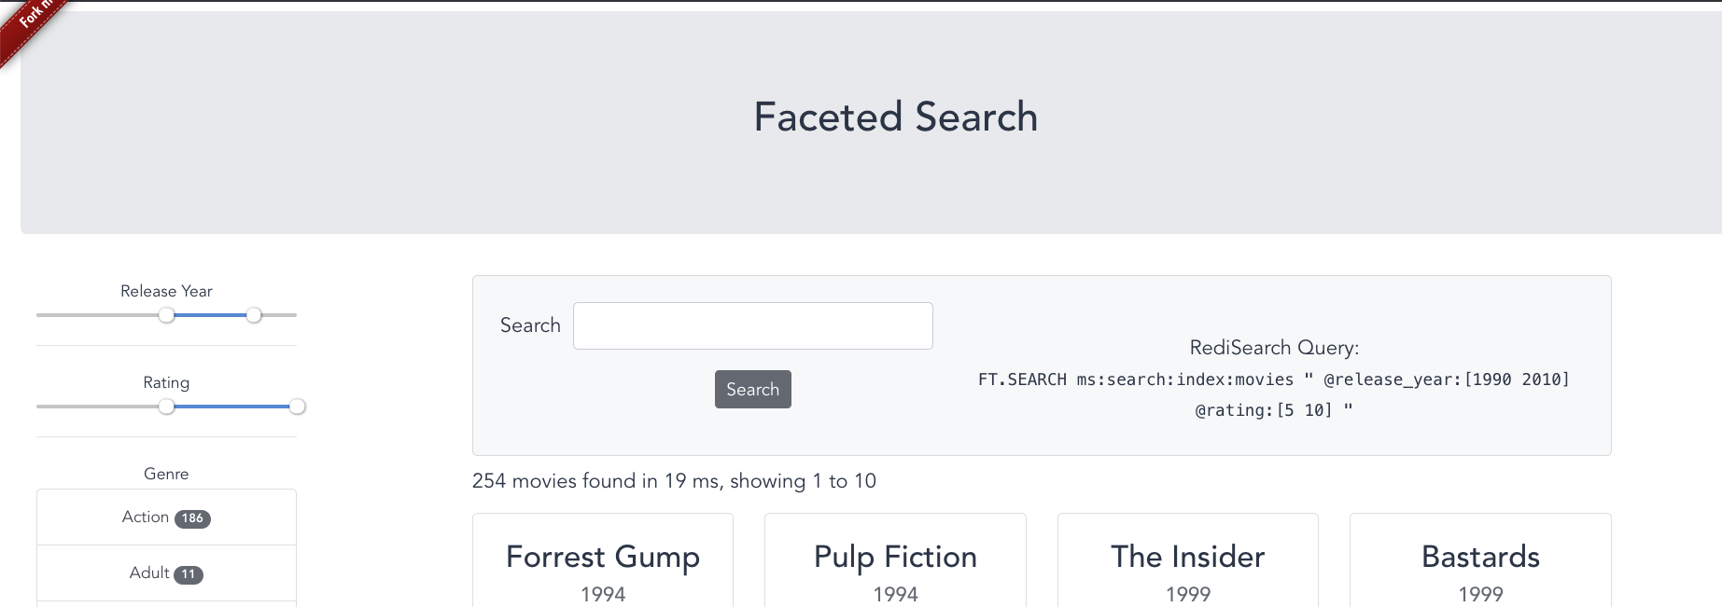This screenshot has width=1722, height=607.
Task: Focus the Search text field
Action: [752, 326]
